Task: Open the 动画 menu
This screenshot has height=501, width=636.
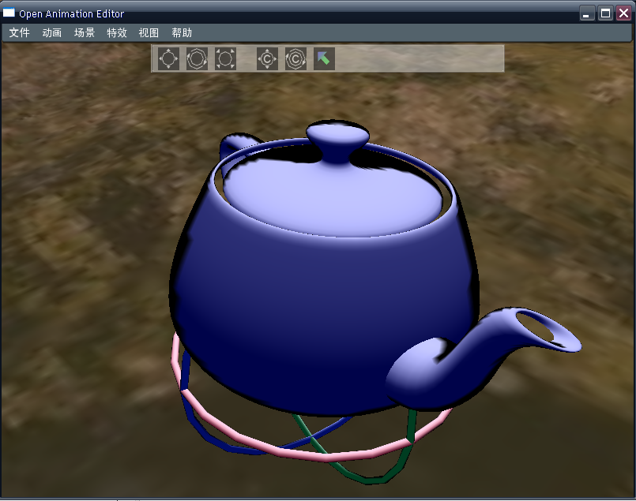Action: 52,33
